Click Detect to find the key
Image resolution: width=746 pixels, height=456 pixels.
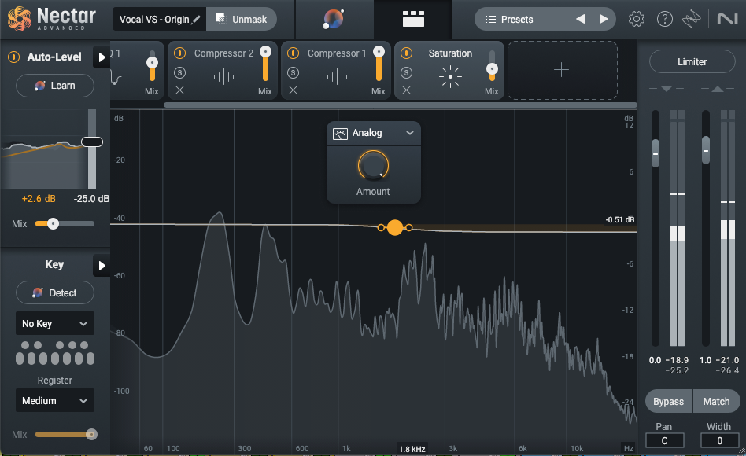tap(55, 293)
